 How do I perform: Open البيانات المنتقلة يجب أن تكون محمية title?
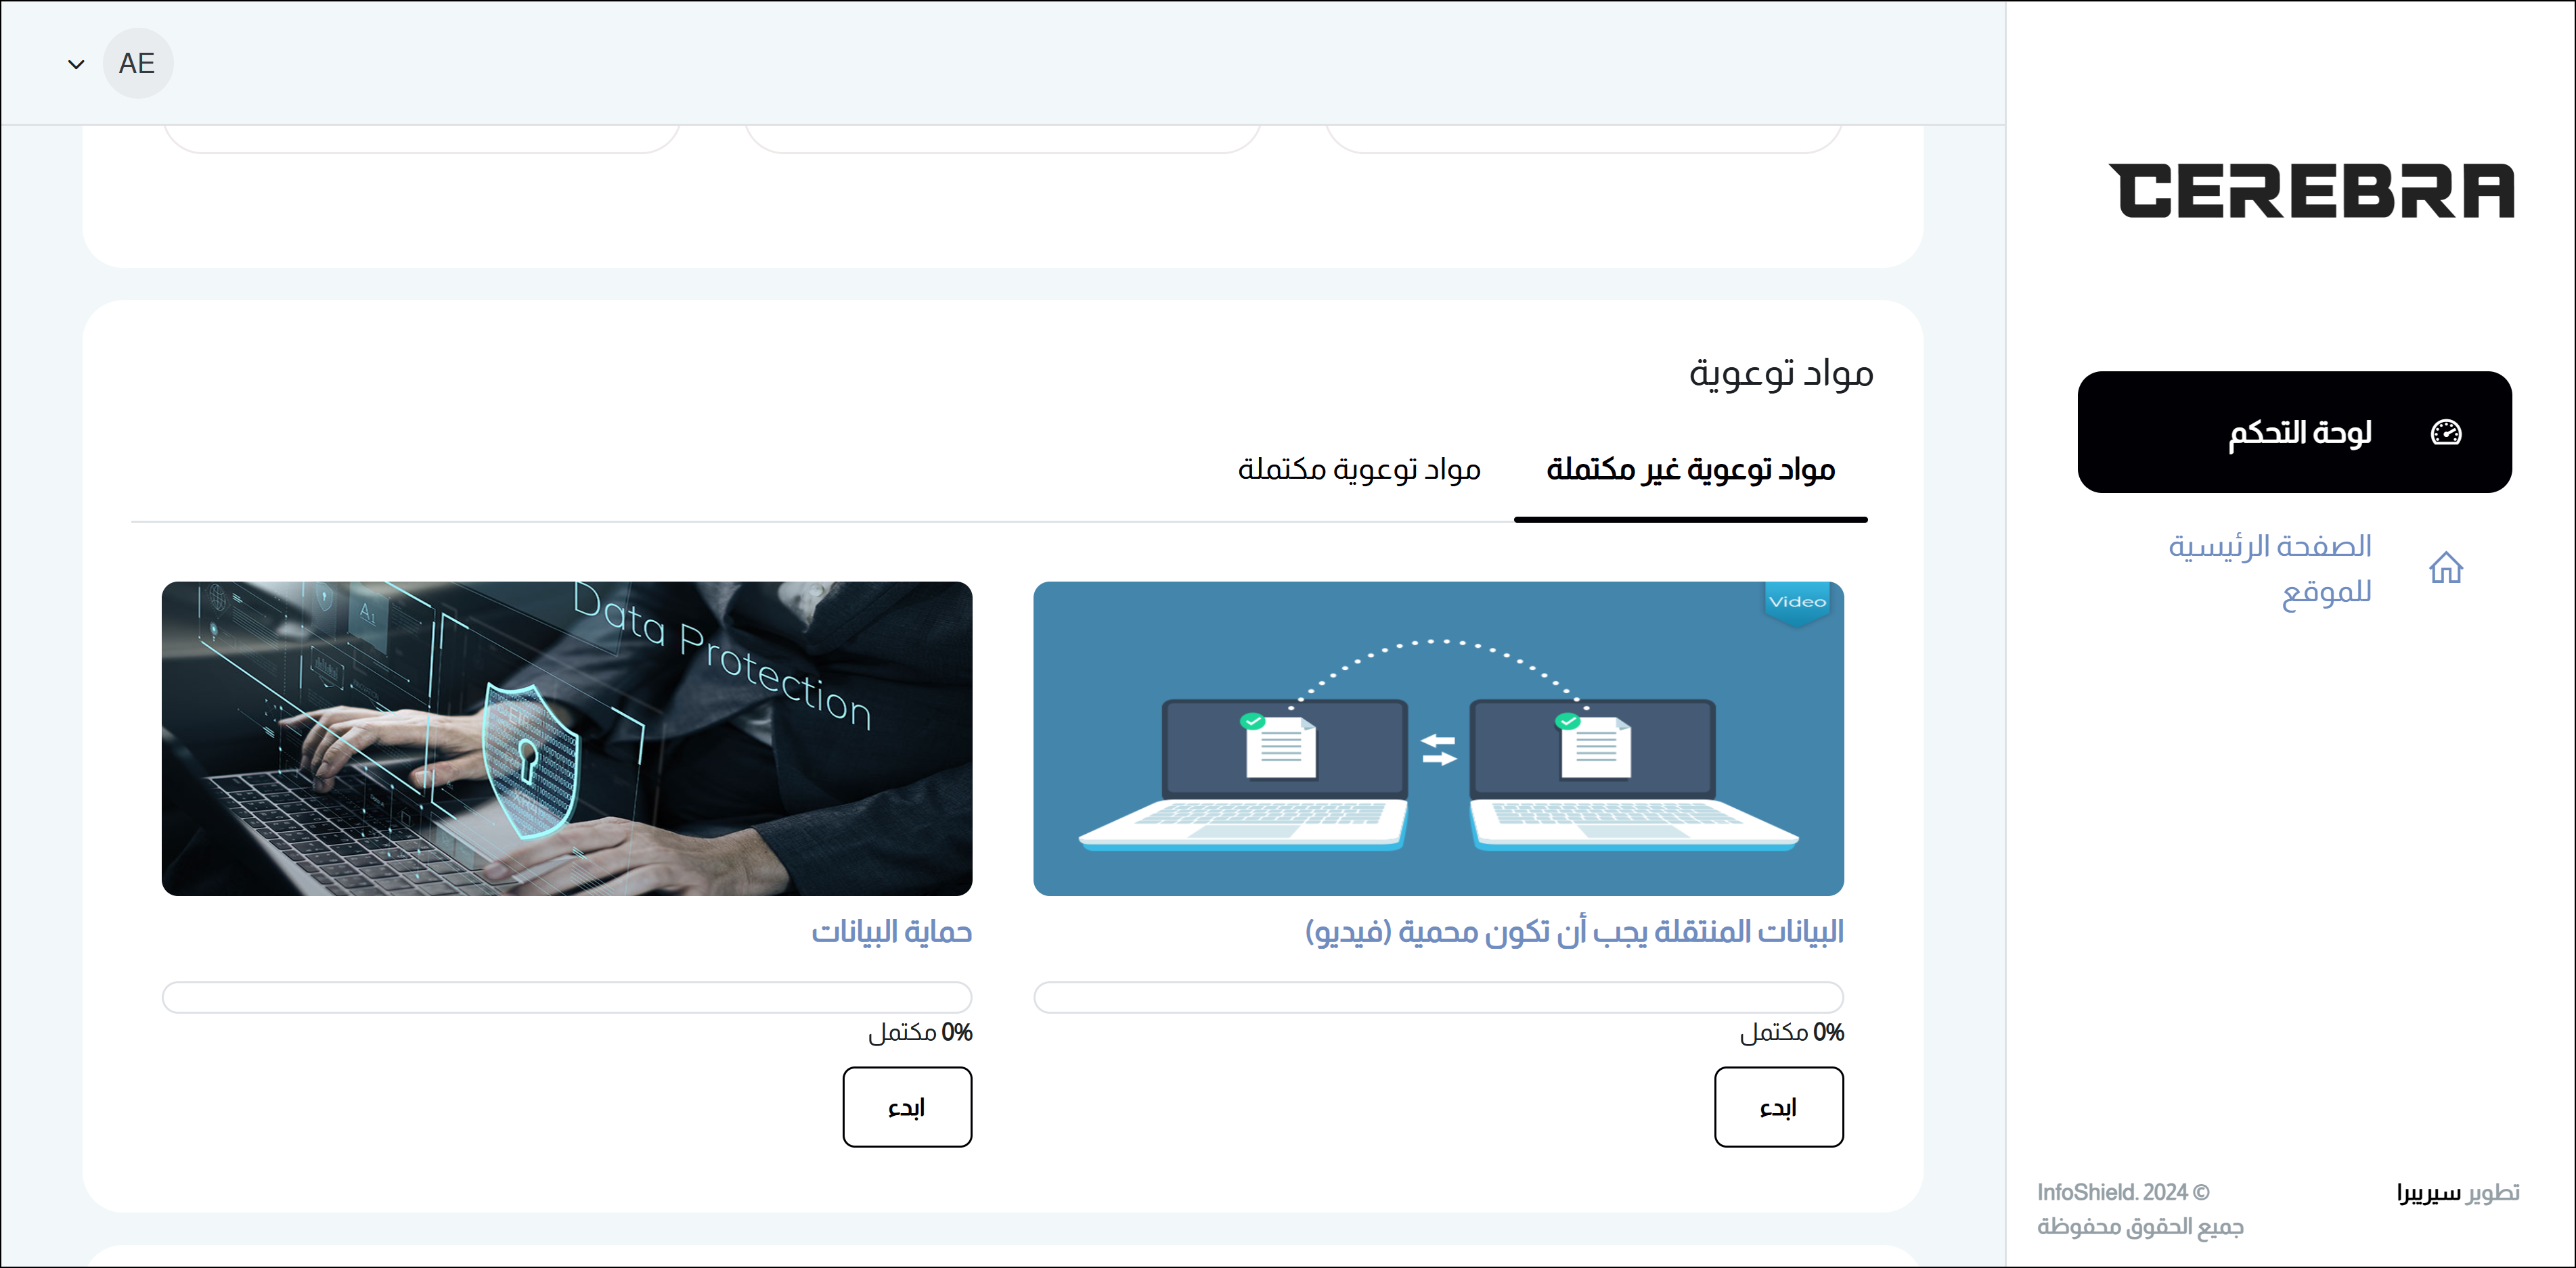coord(1574,933)
